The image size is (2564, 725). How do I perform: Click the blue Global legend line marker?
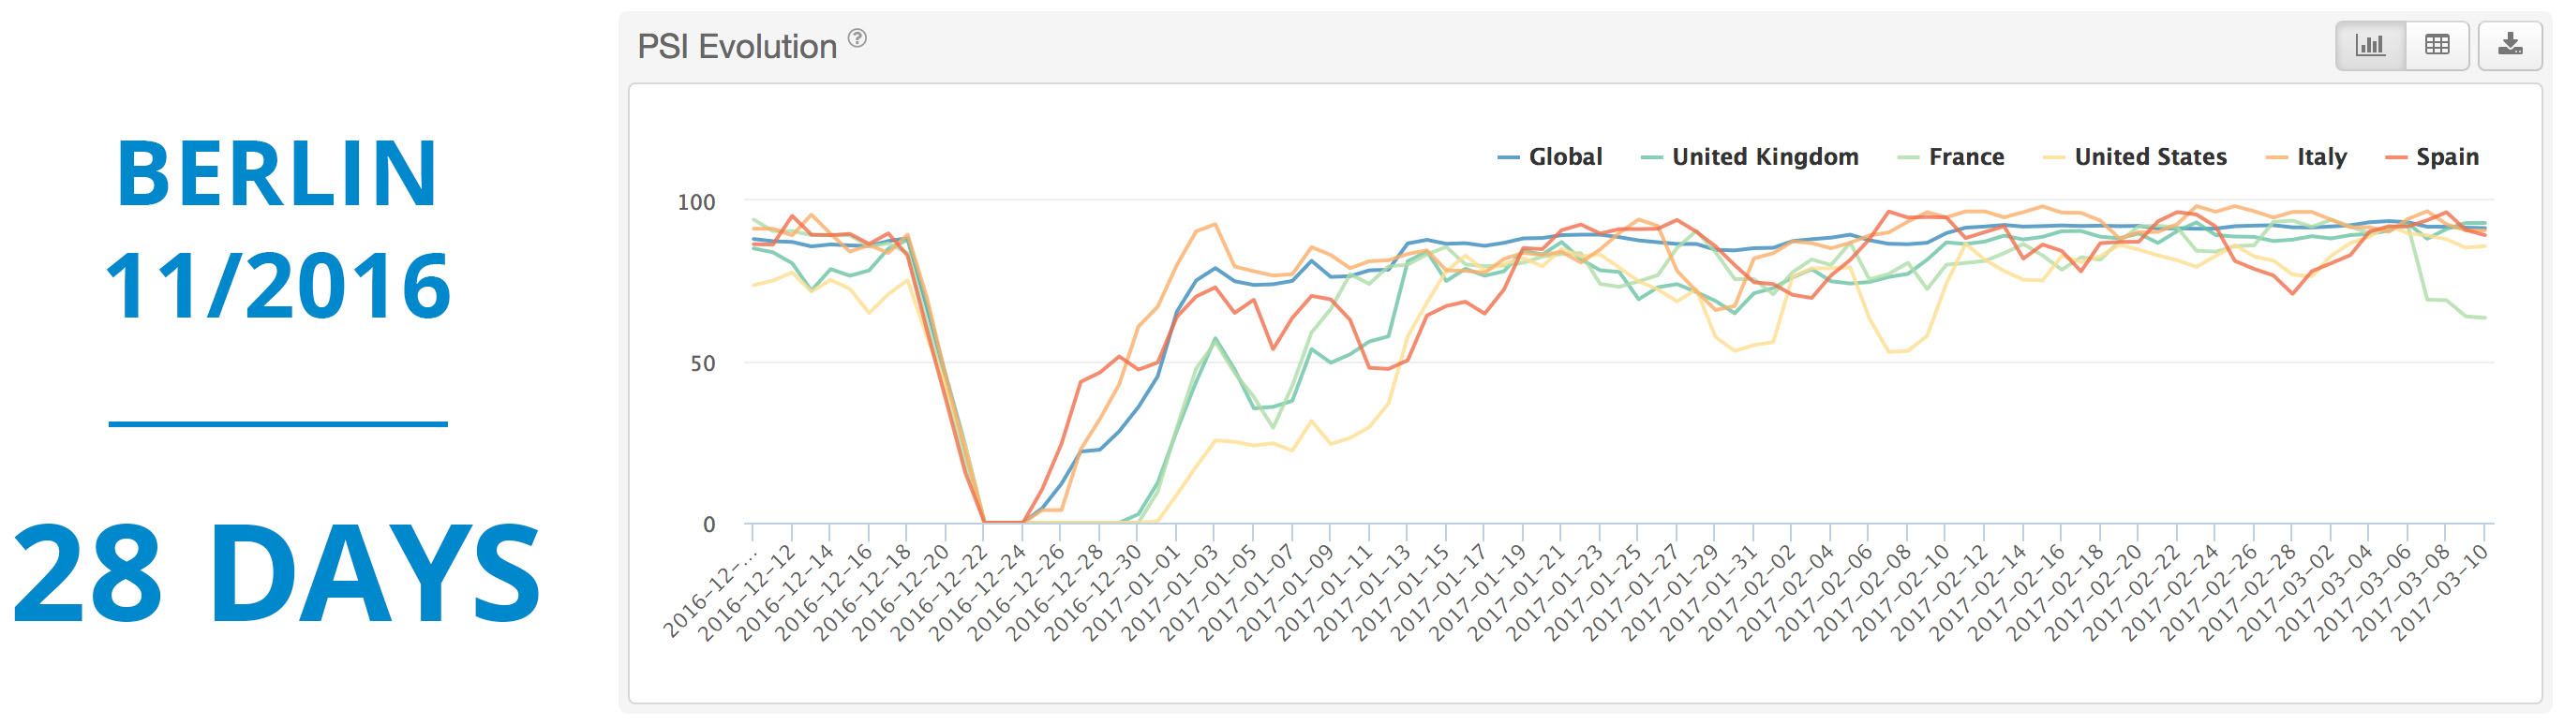(1509, 158)
